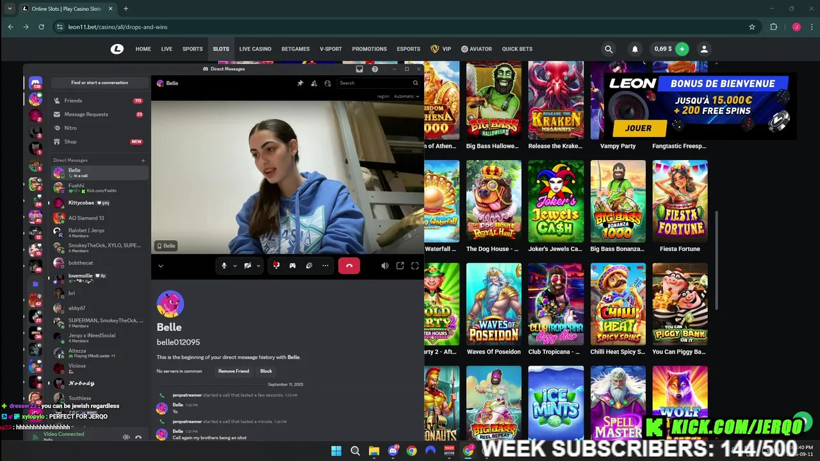Open Leon notifications bell
820x461 pixels.
pyautogui.click(x=635, y=49)
